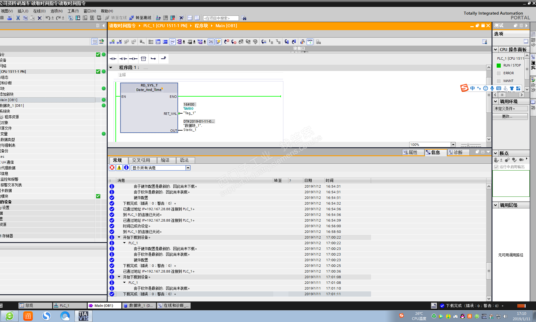The height and width of the screenshot is (322, 536).
Task: Click the Accessible devices icon
Action: 158,18
